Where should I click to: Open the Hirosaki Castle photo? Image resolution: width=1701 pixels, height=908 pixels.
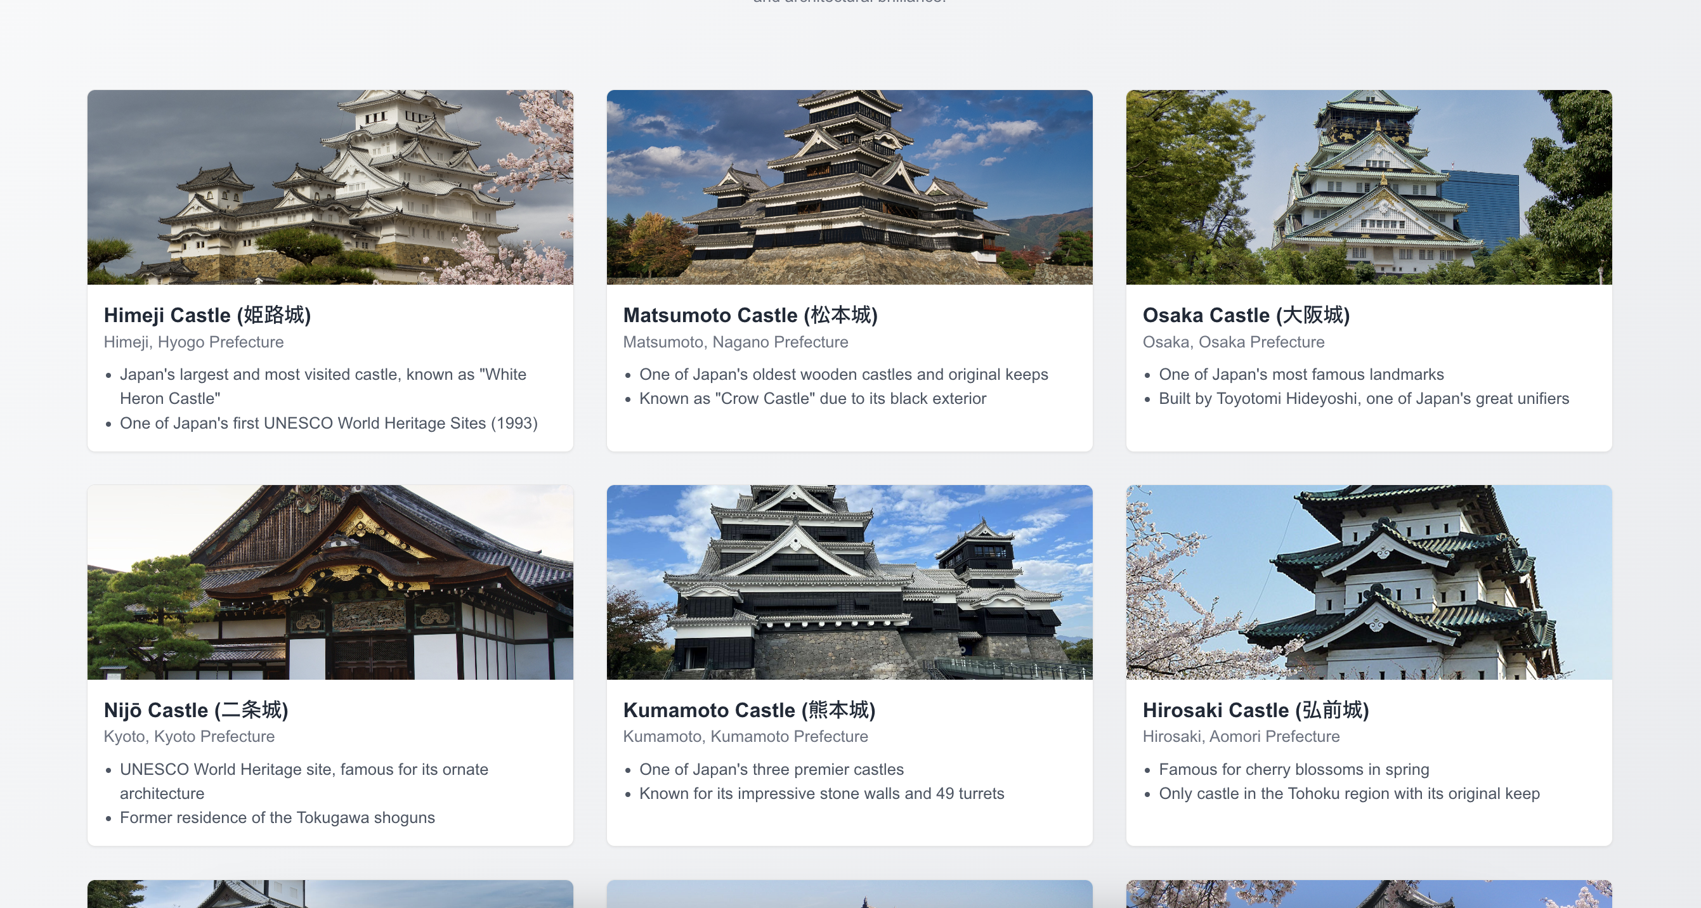click(1369, 582)
